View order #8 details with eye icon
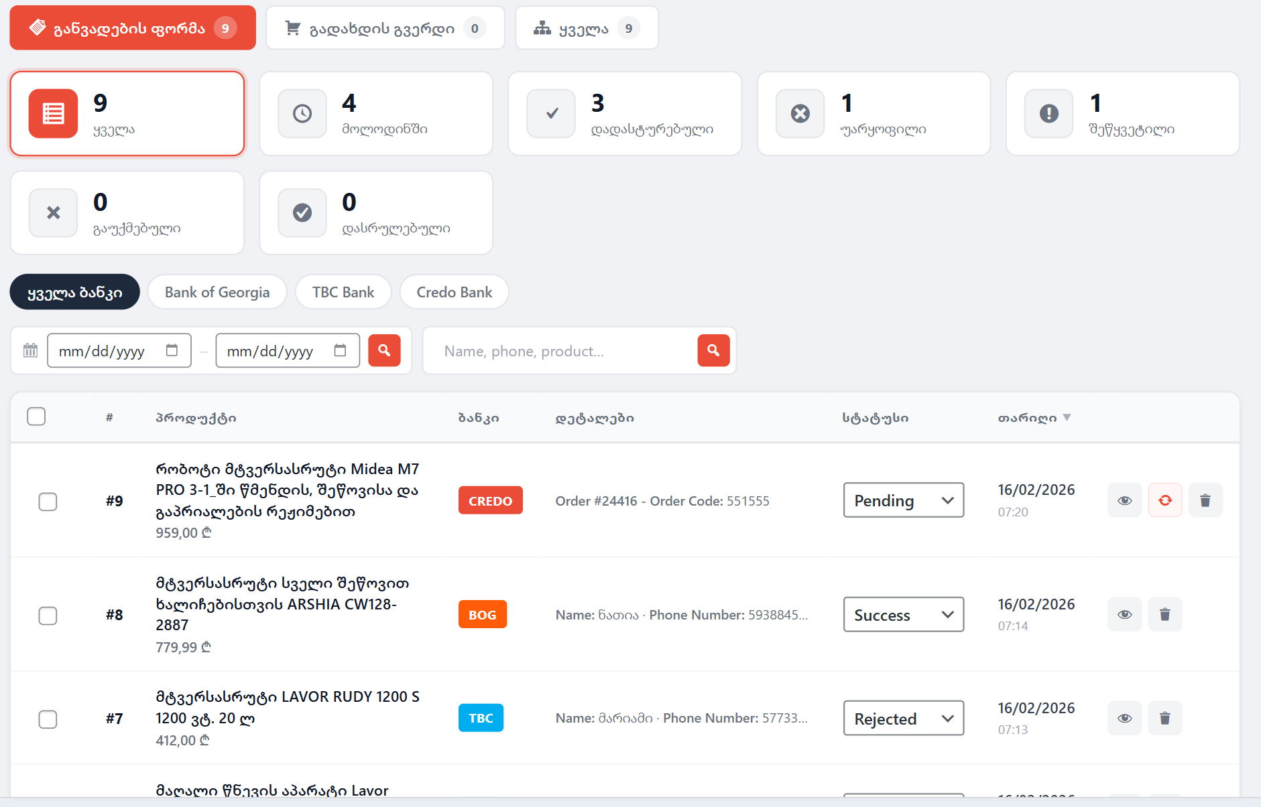Viewport: 1261px width, 807px height. (x=1124, y=614)
